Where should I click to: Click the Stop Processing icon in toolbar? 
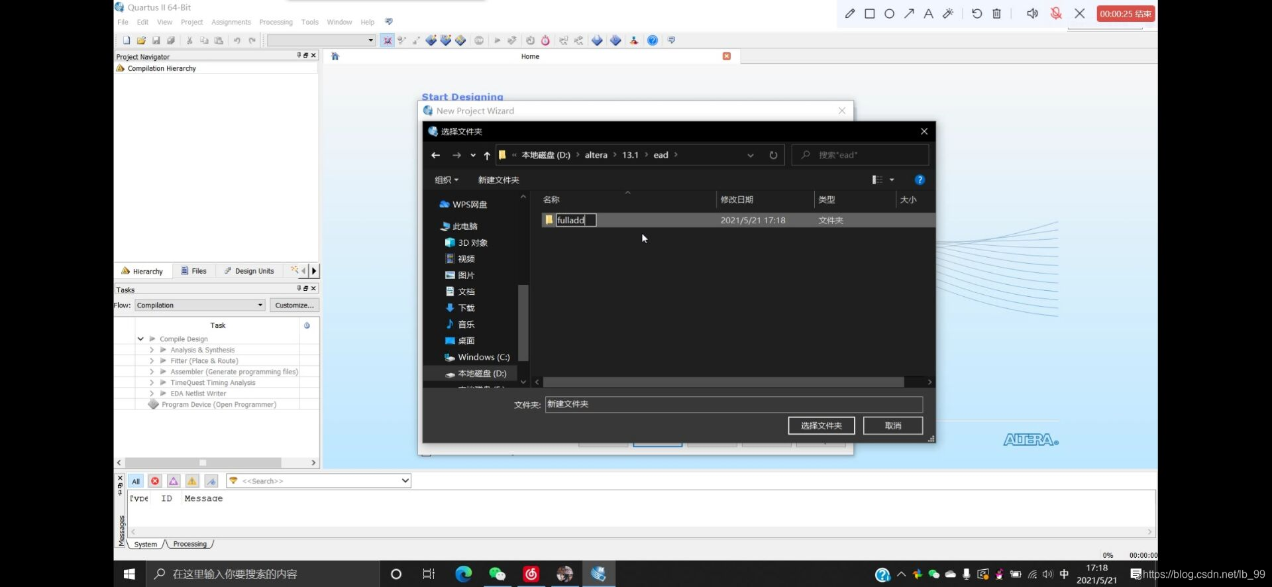(x=479, y=40)
